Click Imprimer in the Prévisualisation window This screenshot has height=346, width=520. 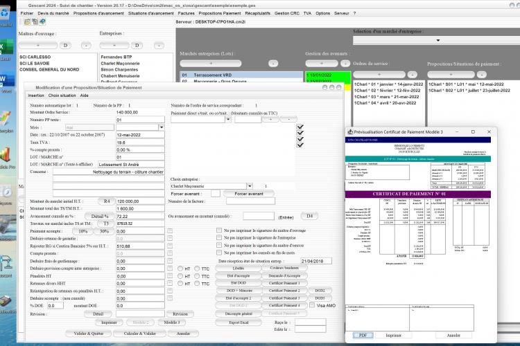point(393,336)
